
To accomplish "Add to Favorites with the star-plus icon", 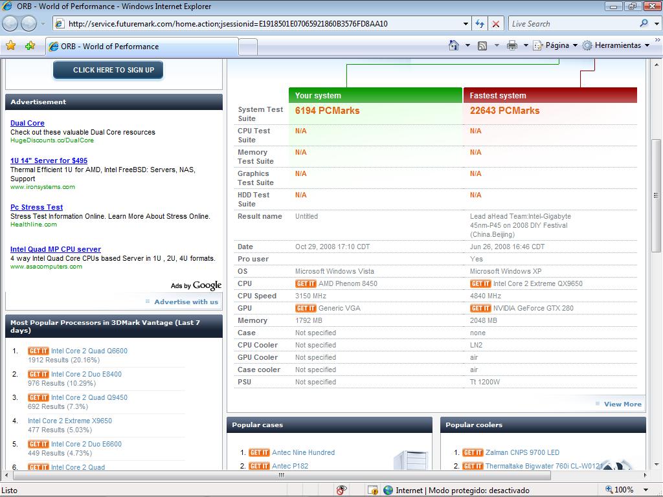I will coord(30,46).
